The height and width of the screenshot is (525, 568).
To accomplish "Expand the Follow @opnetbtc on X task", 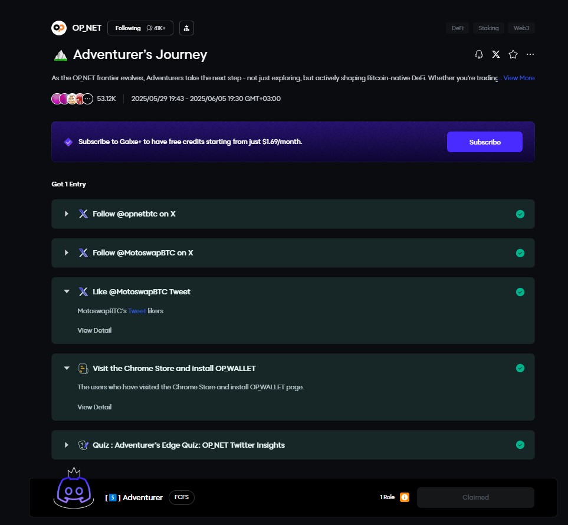I will (67, 214).
